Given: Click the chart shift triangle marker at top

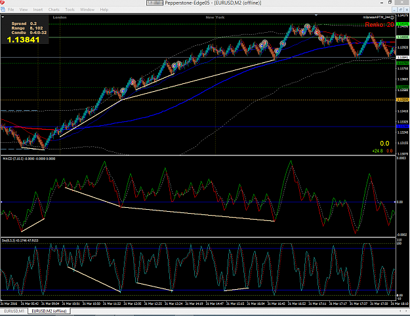Looking at the screenshot, I should 316,16.
